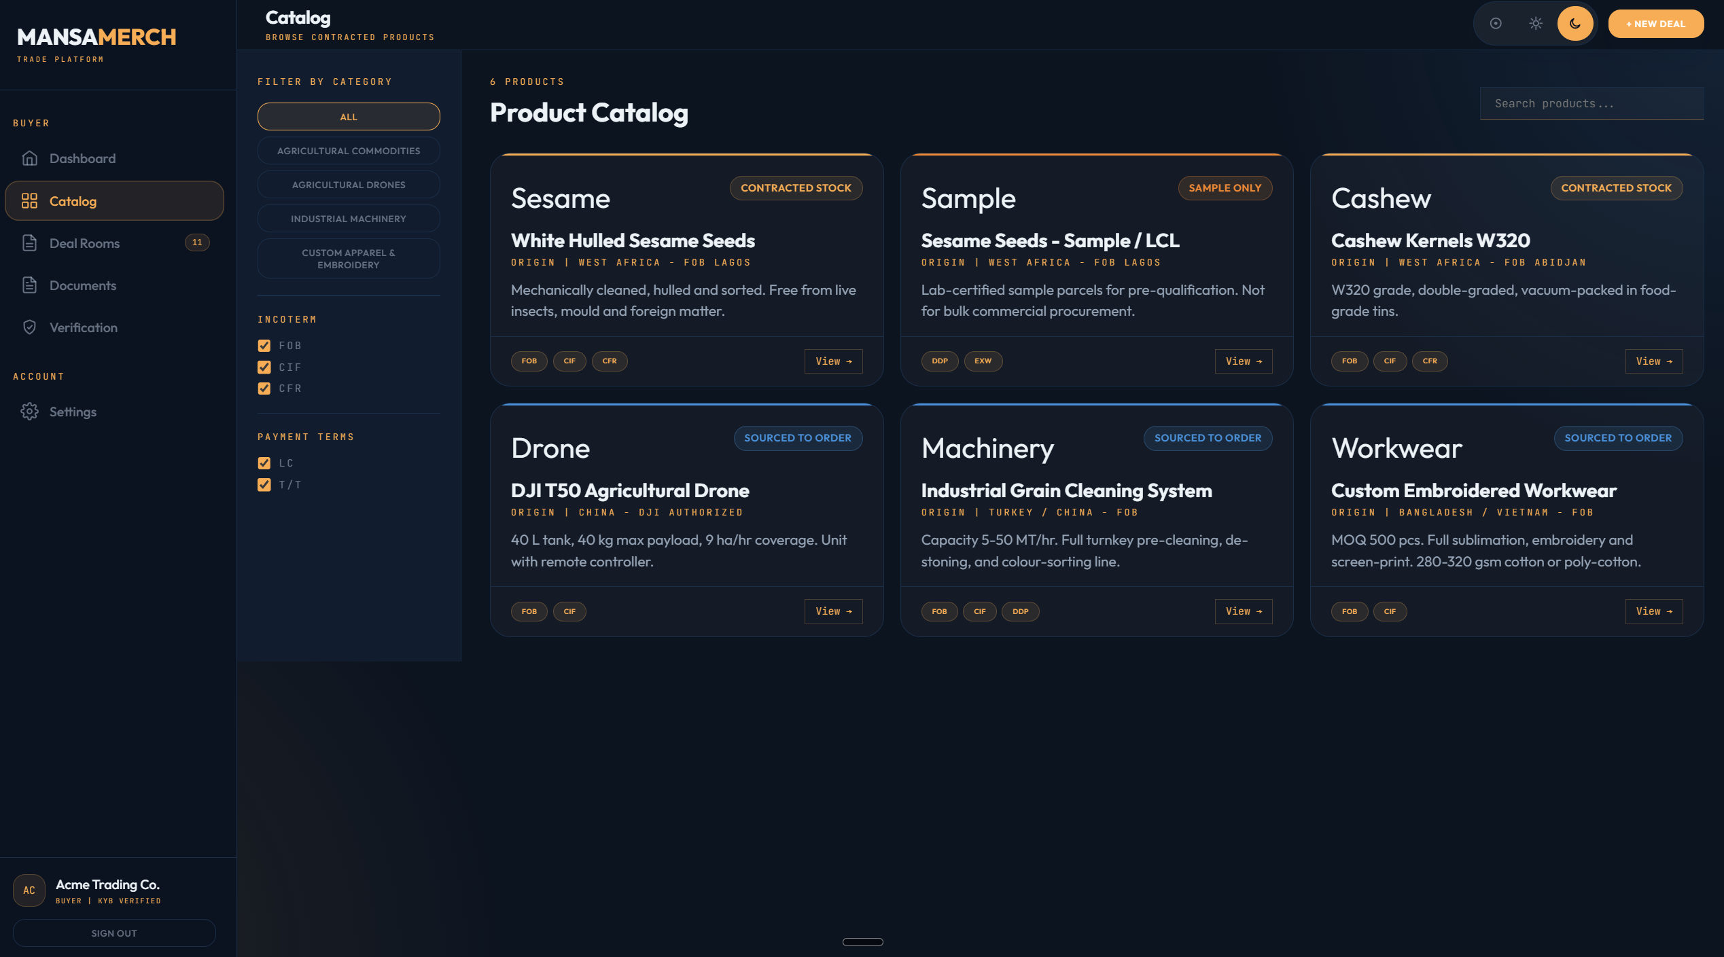
Task: Open Verification via the shield icon
Action: [30, 327]
